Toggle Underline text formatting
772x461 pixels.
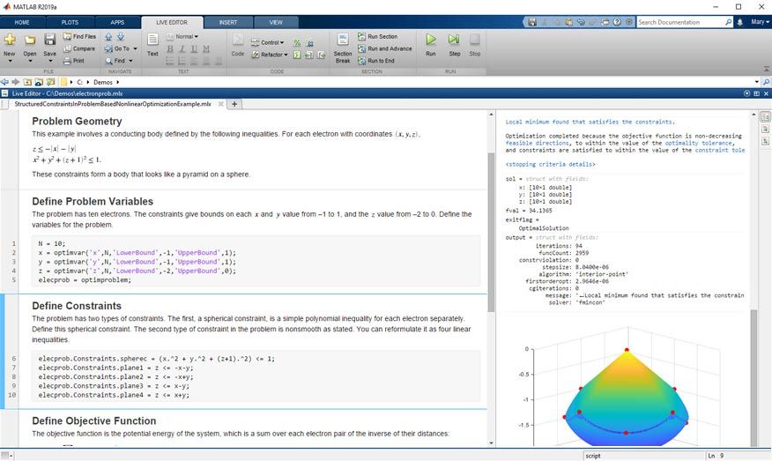[x=194, y=48]
